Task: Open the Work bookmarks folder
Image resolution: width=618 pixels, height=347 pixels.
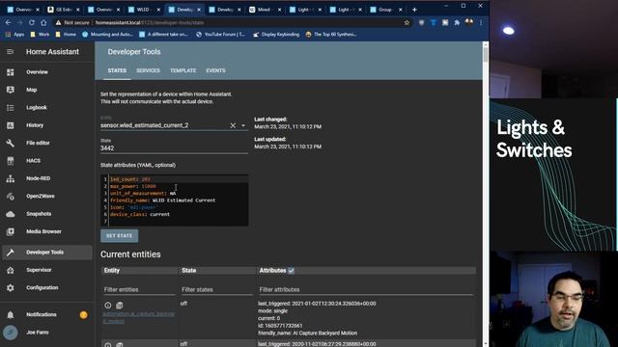Action: coord(40,35)
